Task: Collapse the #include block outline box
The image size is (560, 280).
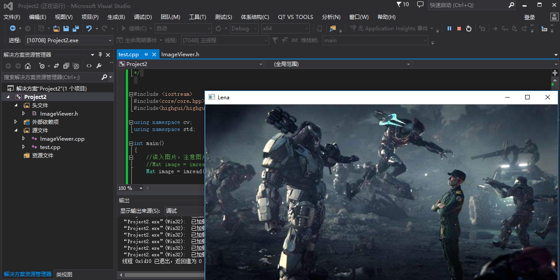Action: (131, 94)
